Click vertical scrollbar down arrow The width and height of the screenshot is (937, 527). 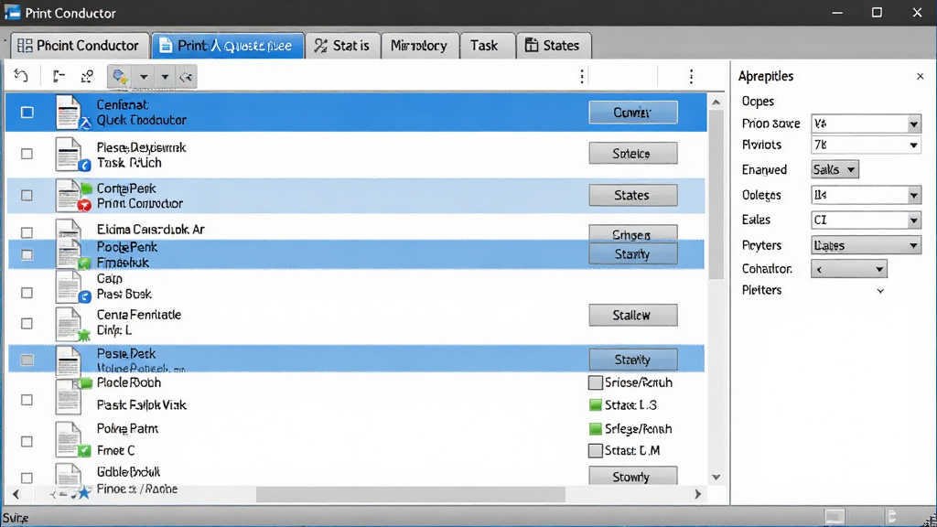(716, 478)
